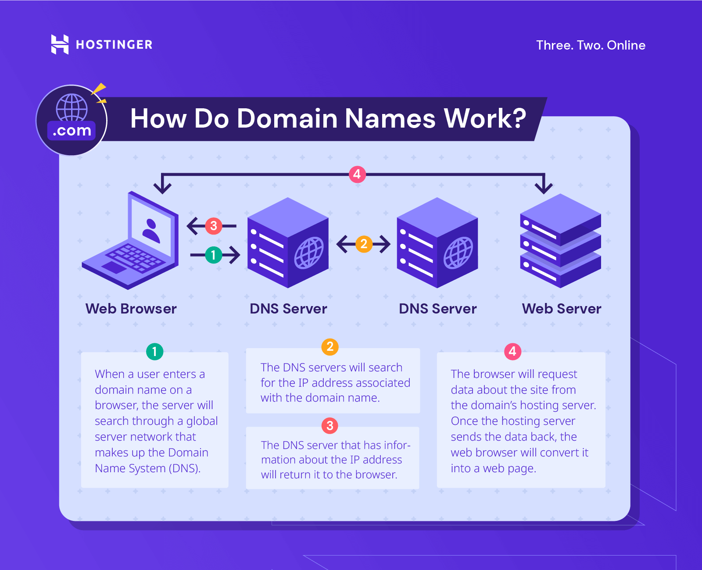This screenshot has height=570, width=702.
Task: Click the 'DNS Server' label under the cube beside the web server
Action: (x=437, y=309)
